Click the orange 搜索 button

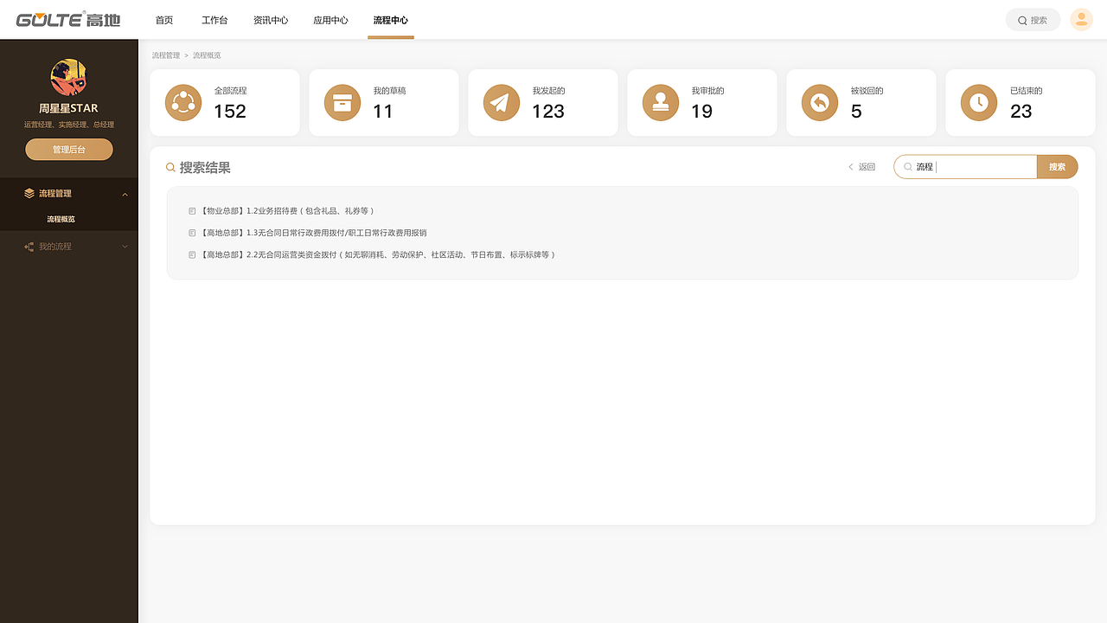[x=1057, y=167]
